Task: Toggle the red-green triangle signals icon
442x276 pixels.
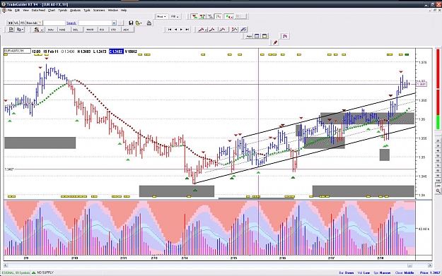Action: click(194, 17)
